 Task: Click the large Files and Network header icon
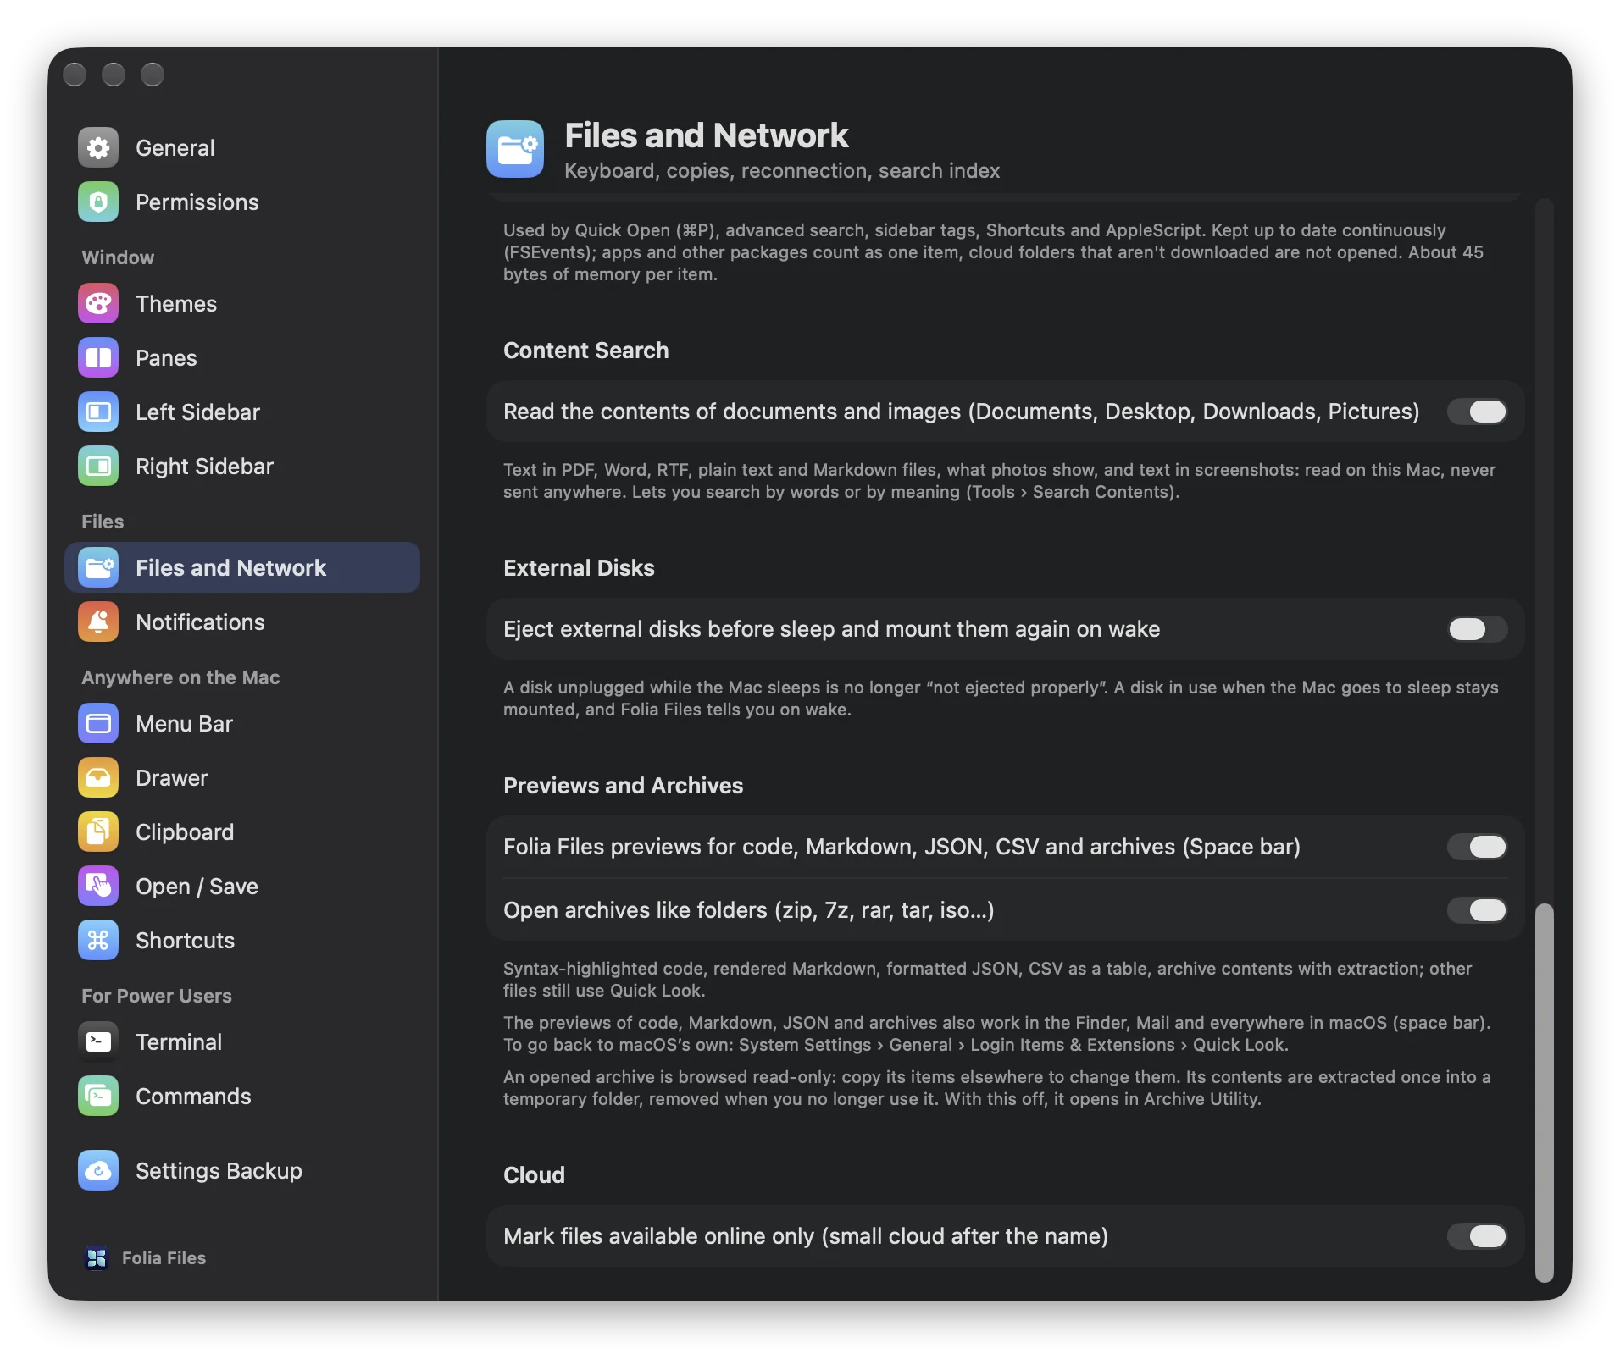coord(515,149)
